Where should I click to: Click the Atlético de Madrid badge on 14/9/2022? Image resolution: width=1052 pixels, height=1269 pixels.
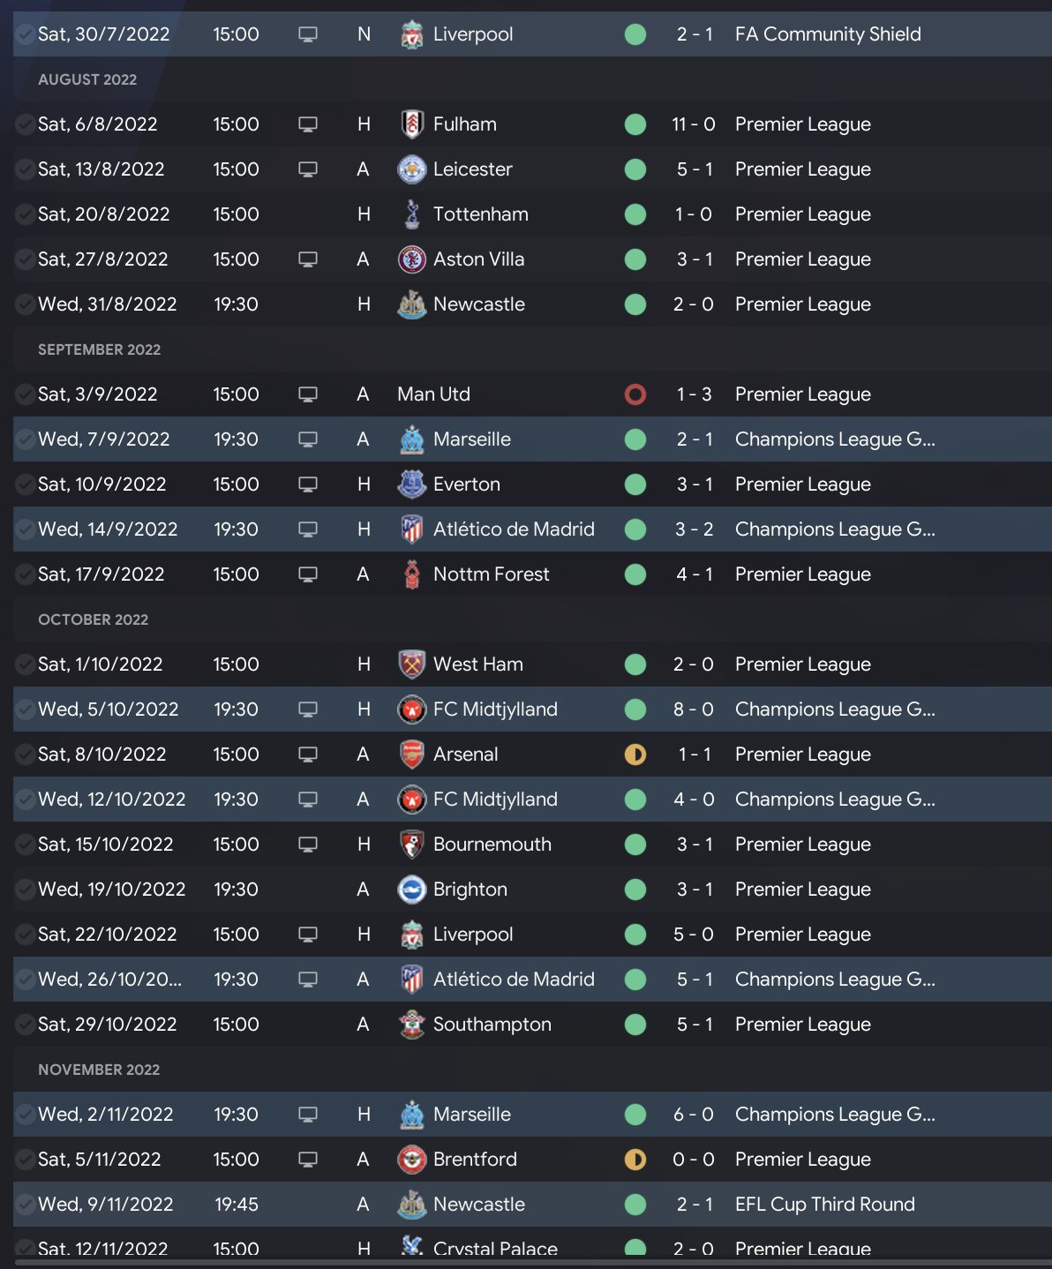pos(411,529)
